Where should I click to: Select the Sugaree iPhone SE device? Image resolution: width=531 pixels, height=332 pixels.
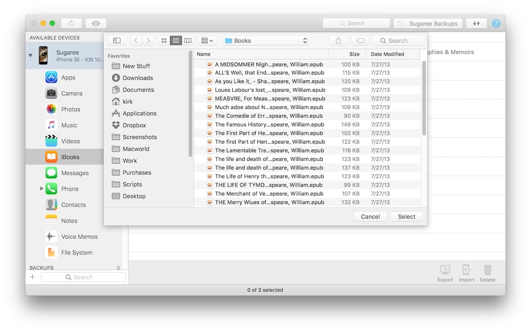click(65, 55)
